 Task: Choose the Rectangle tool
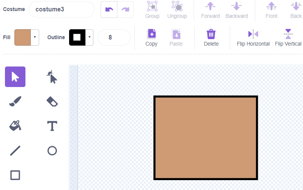15,175
